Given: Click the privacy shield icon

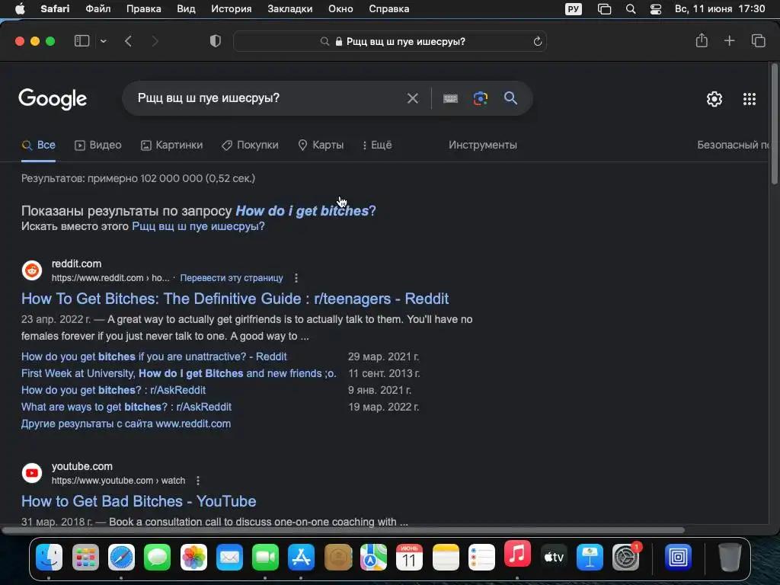Looking at the screenshot, I should point(216,41).
